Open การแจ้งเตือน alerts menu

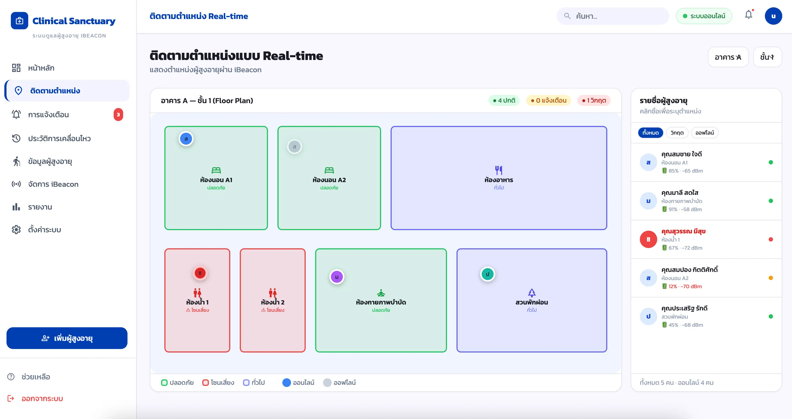tap(67, 115)
